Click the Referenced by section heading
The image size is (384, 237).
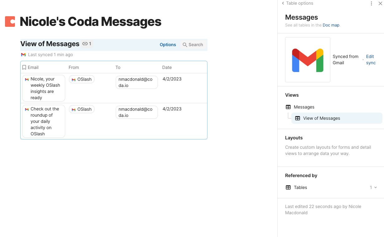301,176
